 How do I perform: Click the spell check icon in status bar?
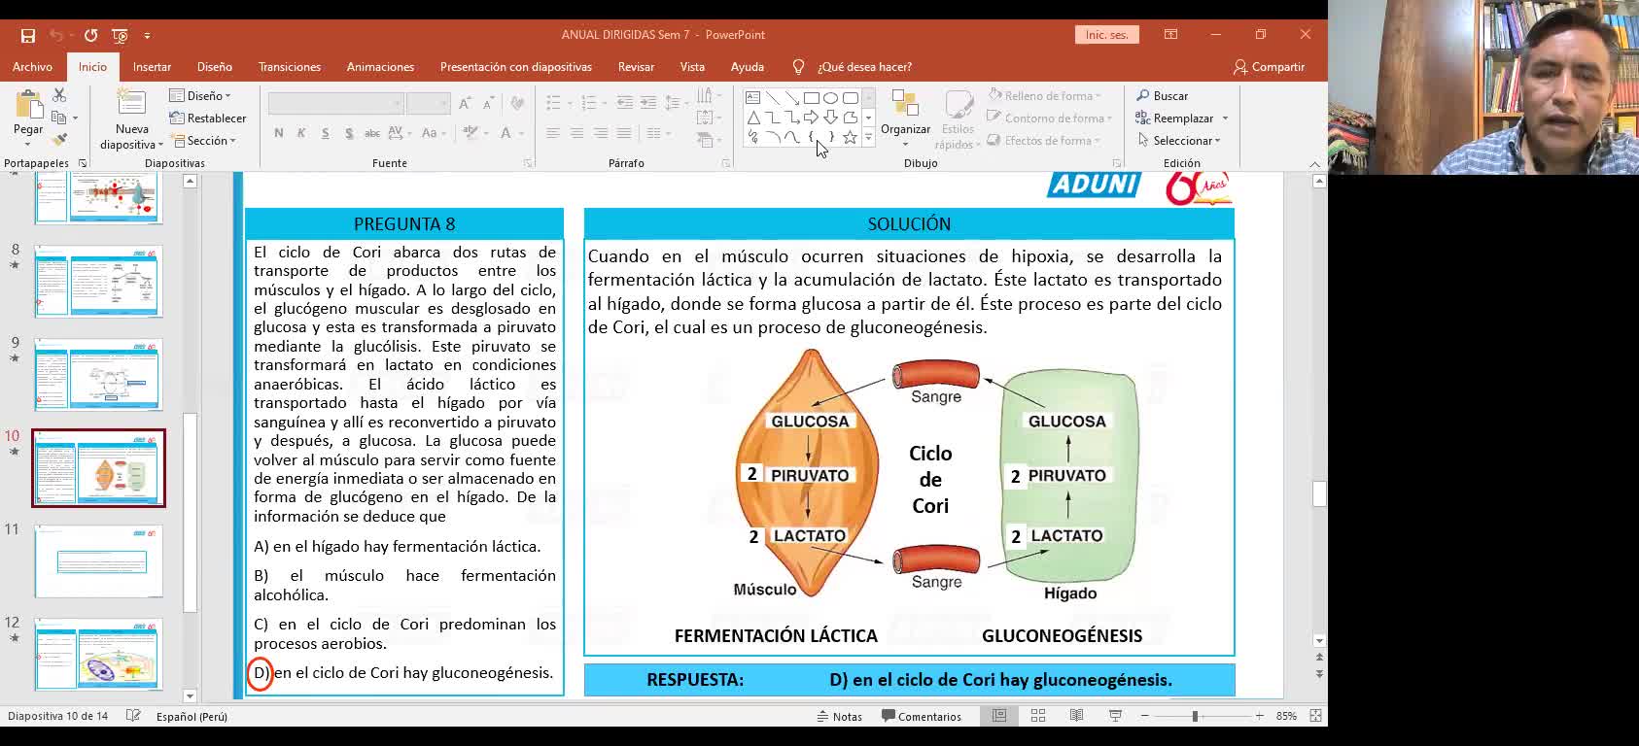(134, 716)
